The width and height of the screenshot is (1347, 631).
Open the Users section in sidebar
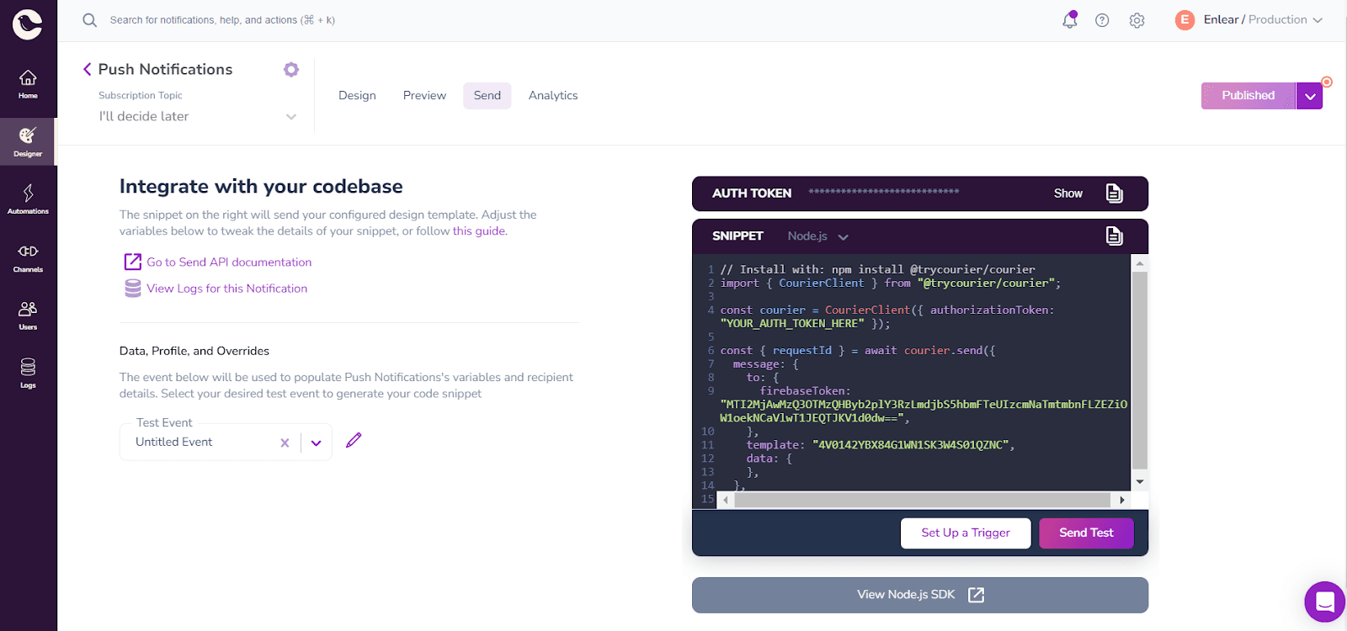(x=28, y=315)
